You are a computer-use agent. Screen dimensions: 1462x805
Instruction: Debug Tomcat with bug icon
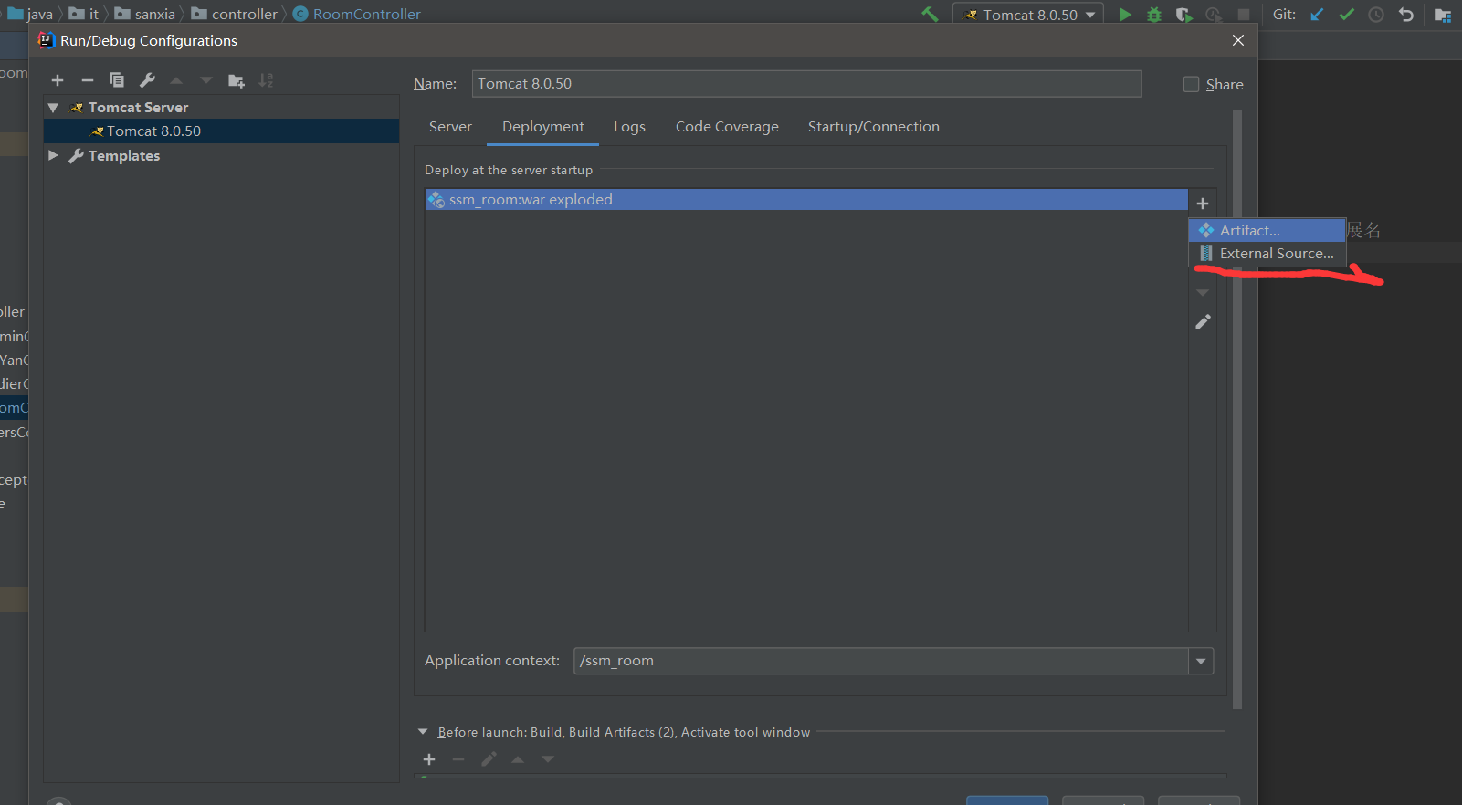(x=1154, y=15)
